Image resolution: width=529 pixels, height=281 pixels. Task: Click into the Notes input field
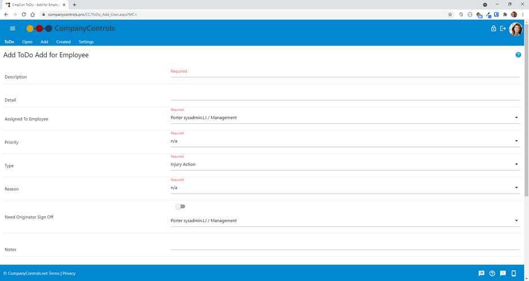tap(345, 246)
